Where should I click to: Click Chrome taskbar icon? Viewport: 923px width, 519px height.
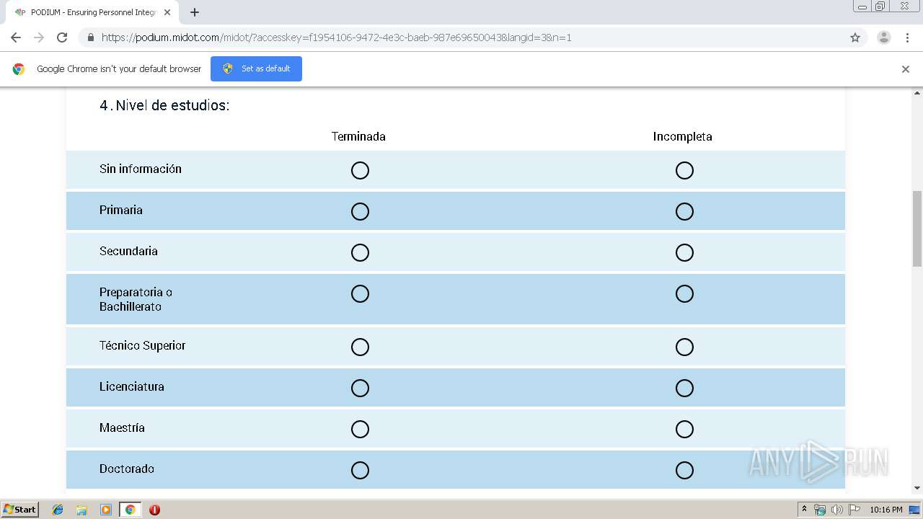[130, 510]
